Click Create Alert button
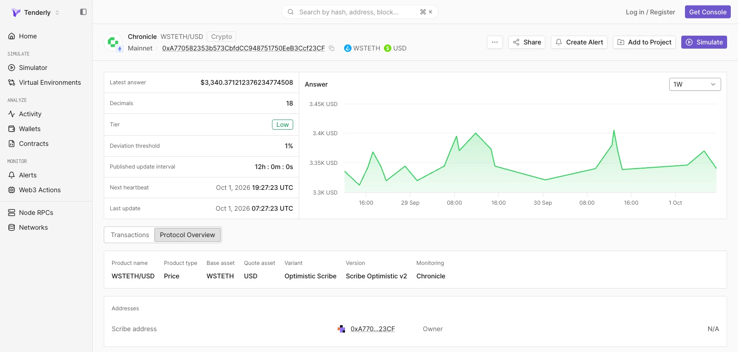This screenshot has height=352, width=741. (x=579, y=42)
